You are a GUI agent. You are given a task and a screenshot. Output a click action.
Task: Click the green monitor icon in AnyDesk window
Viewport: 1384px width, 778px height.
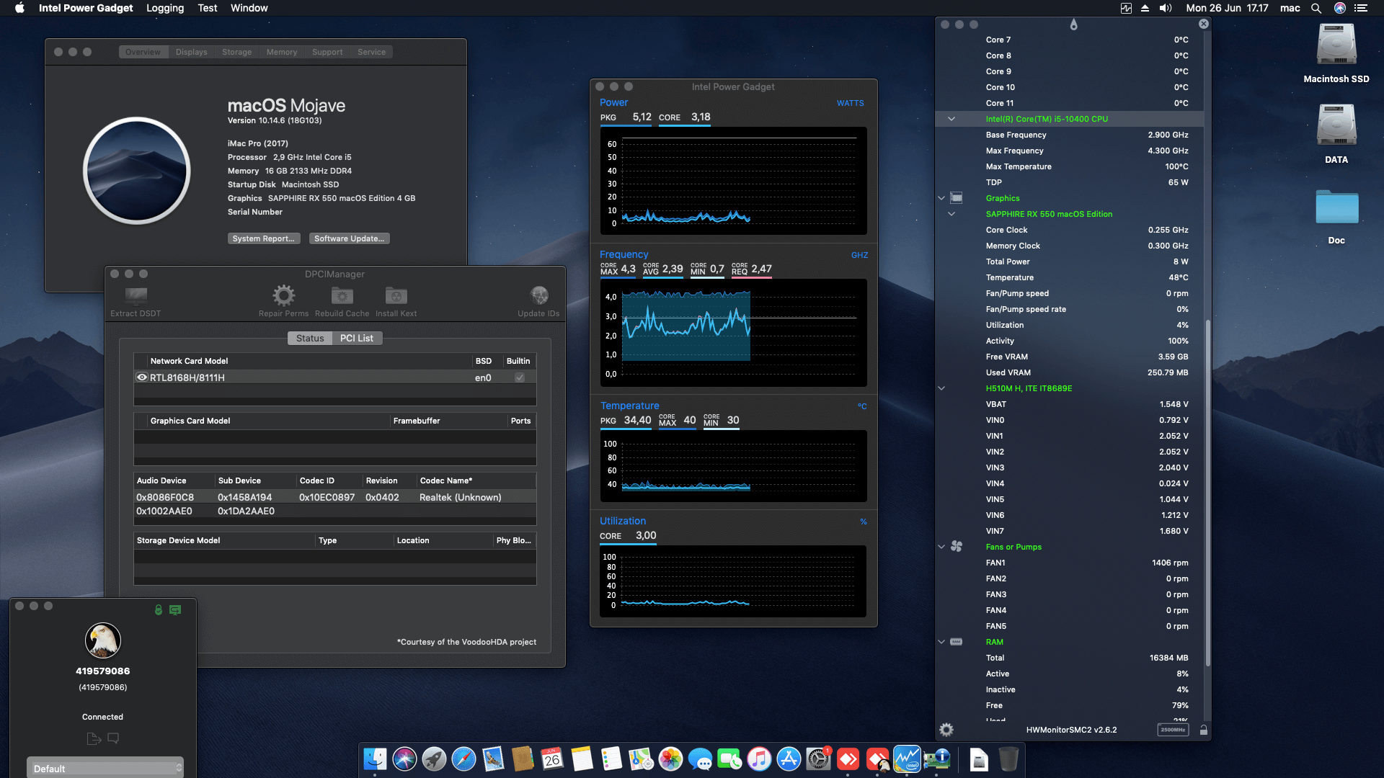(175, 610)
